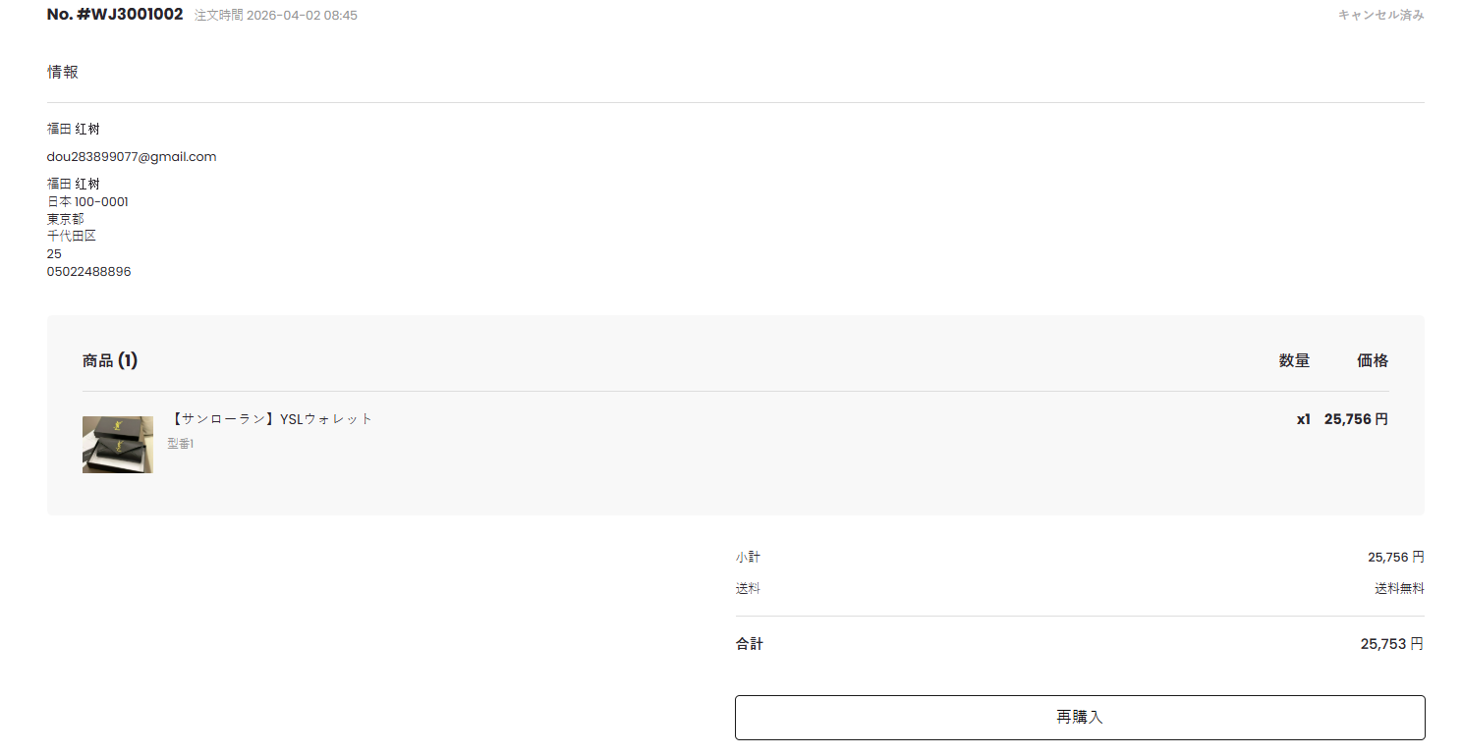Click the total amount 25,753 円
Image resolution: width=1462 pixels, height=755 pixels.
coord(1391,644)
